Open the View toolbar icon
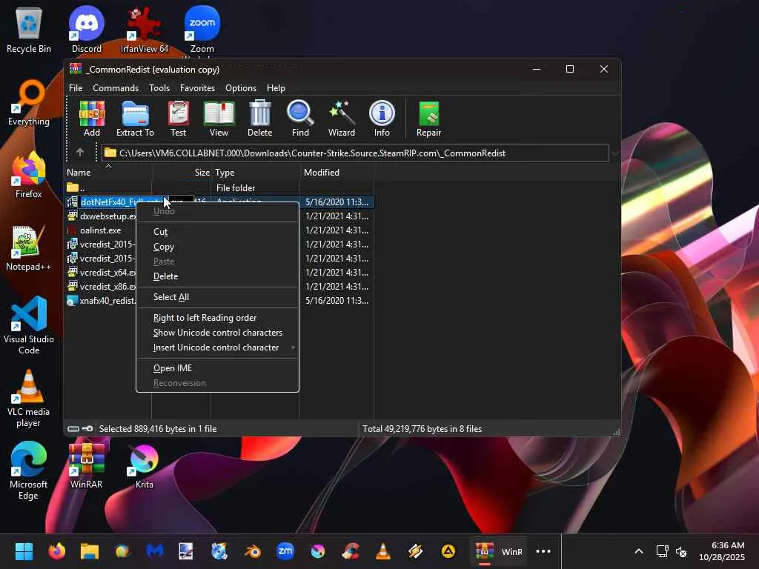Image resolution: width=759 pixels, height=569 pixels. pyautogui.click(x=219, y=119)
